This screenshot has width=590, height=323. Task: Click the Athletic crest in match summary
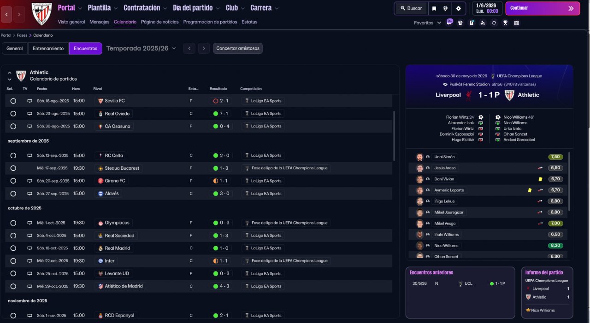pos(509,95)
